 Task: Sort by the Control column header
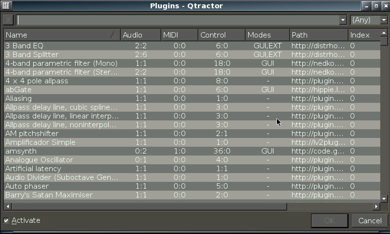[x=222, y=35]
